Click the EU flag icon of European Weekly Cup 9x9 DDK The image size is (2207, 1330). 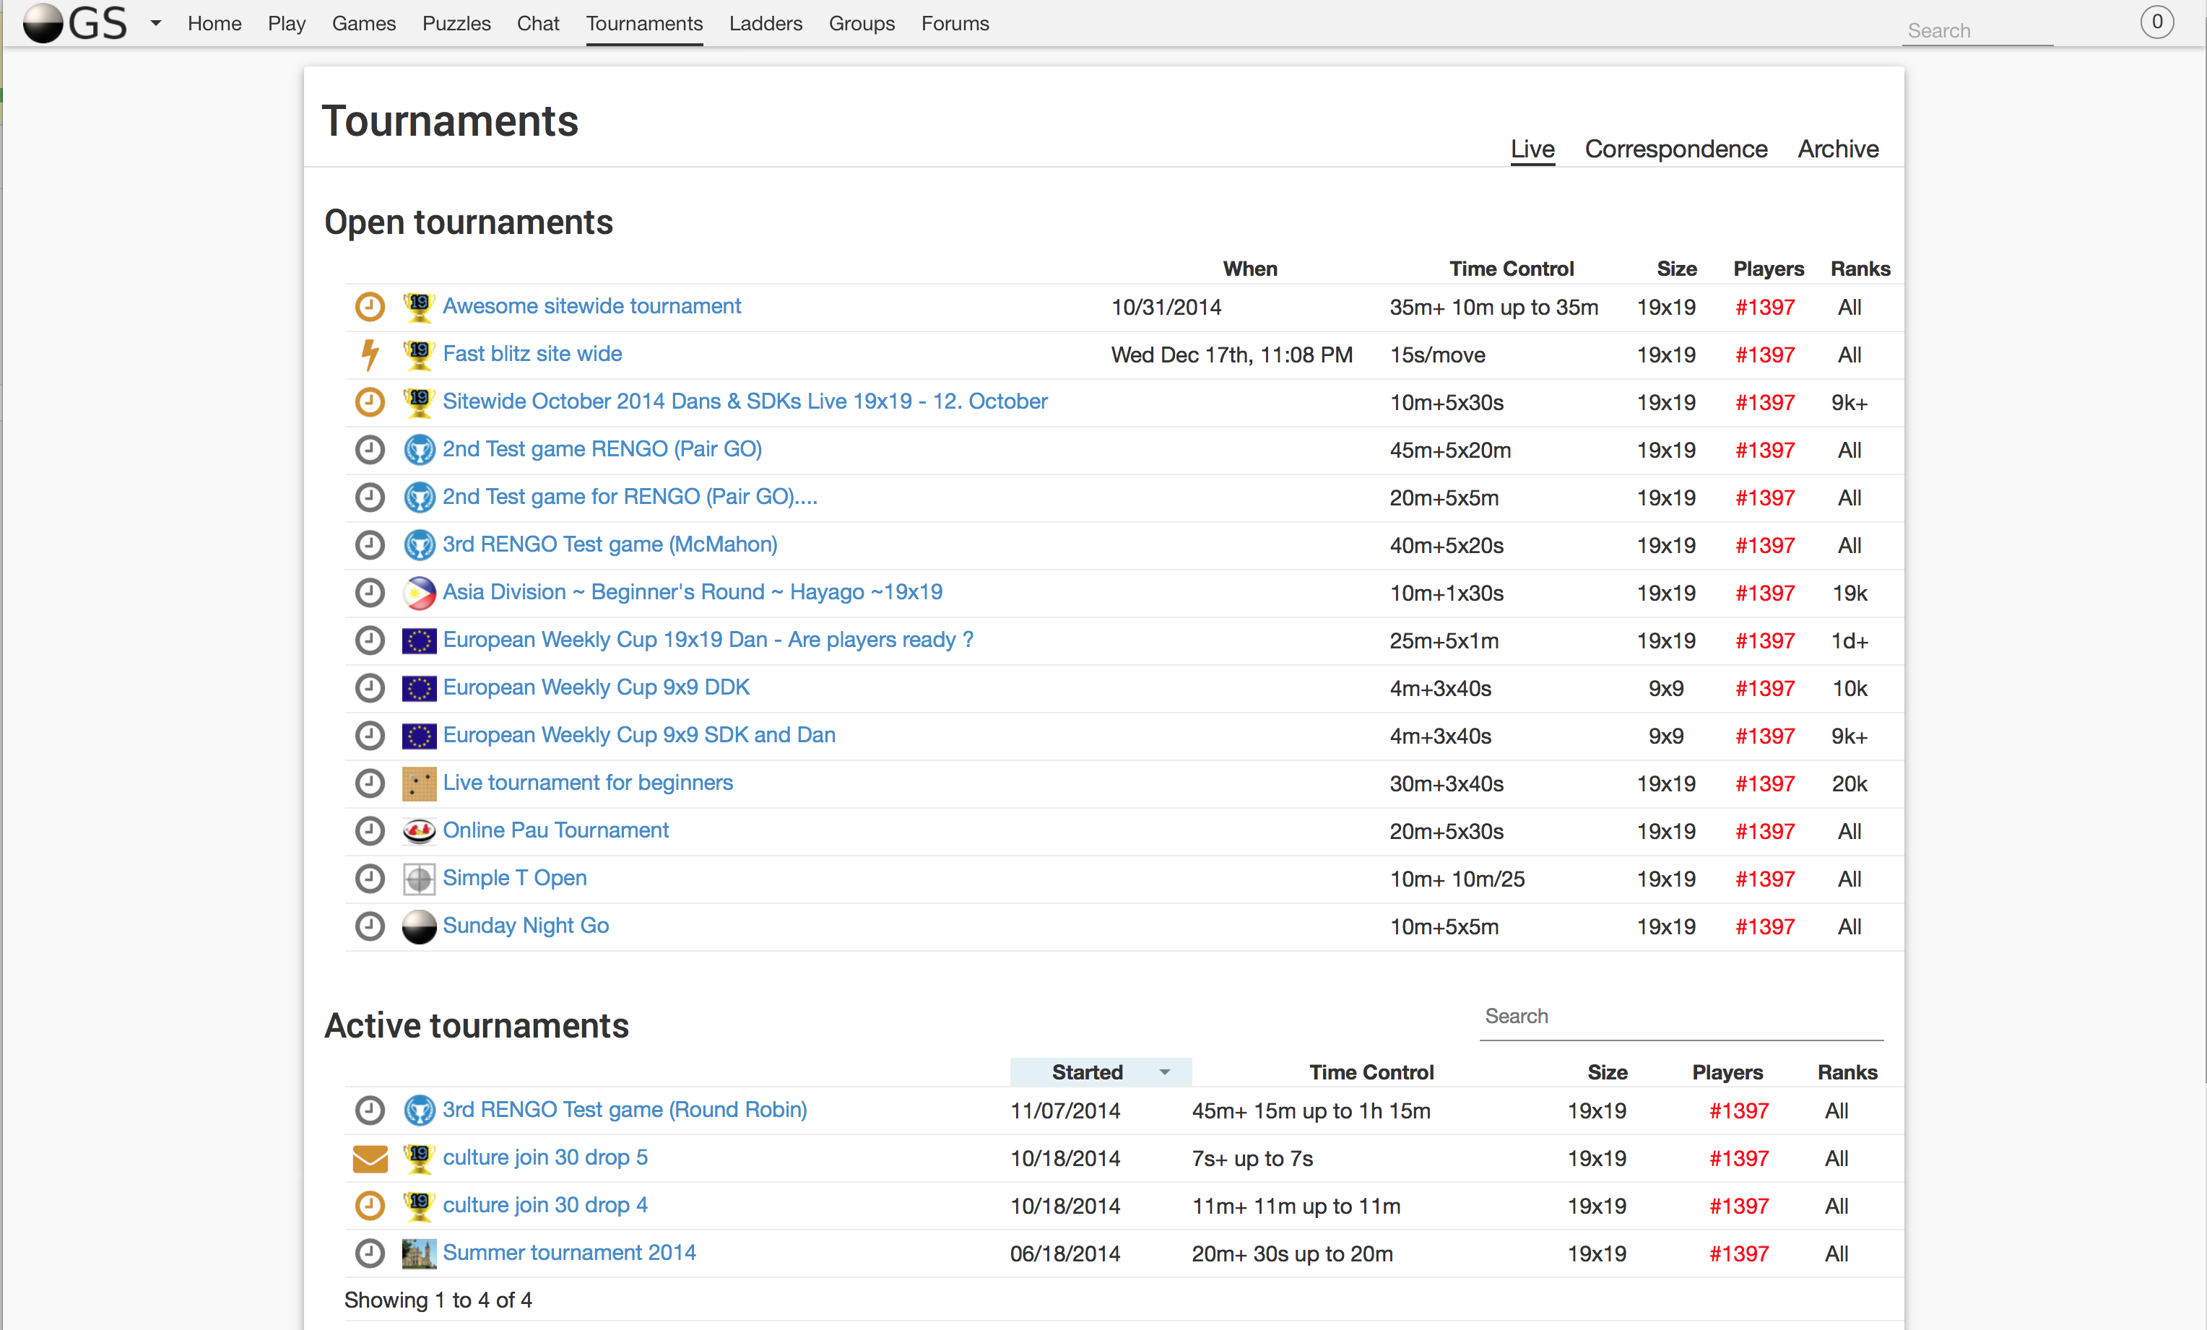(418, 688)
